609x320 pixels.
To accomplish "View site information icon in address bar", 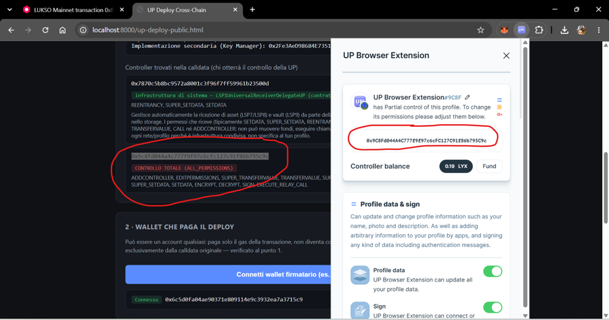I will coord(83,30).
